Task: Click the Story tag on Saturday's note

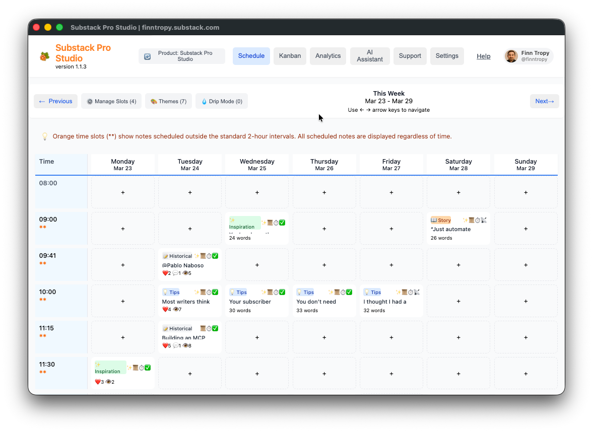Action: tap(441, 220)
